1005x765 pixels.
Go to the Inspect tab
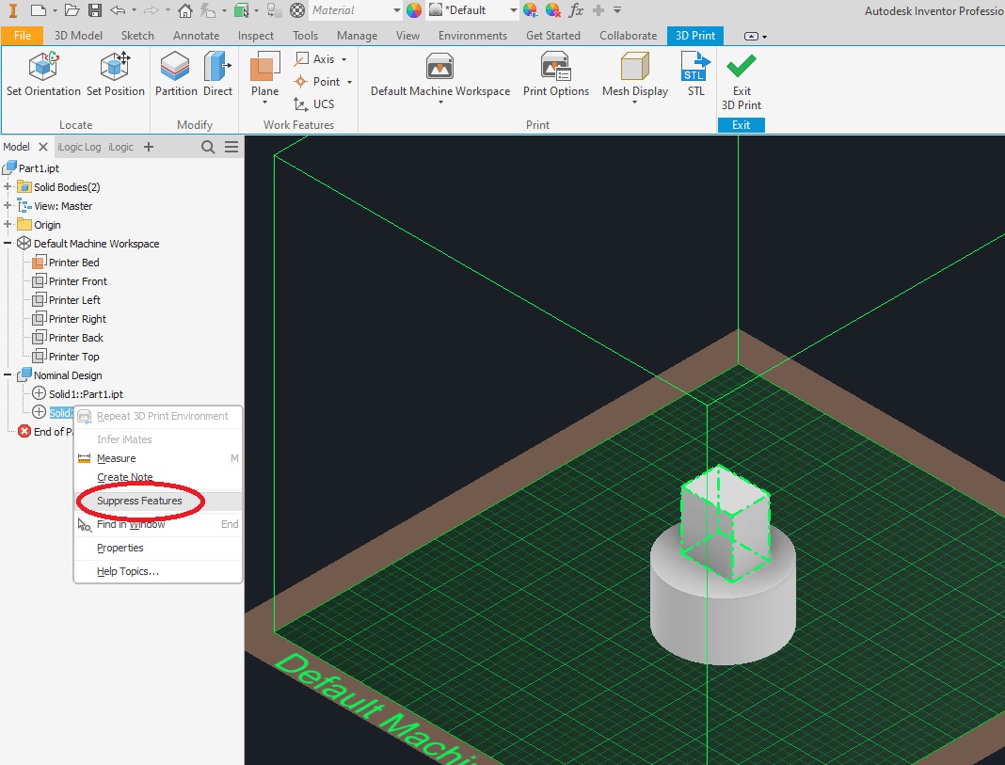[x=256, y=35]
